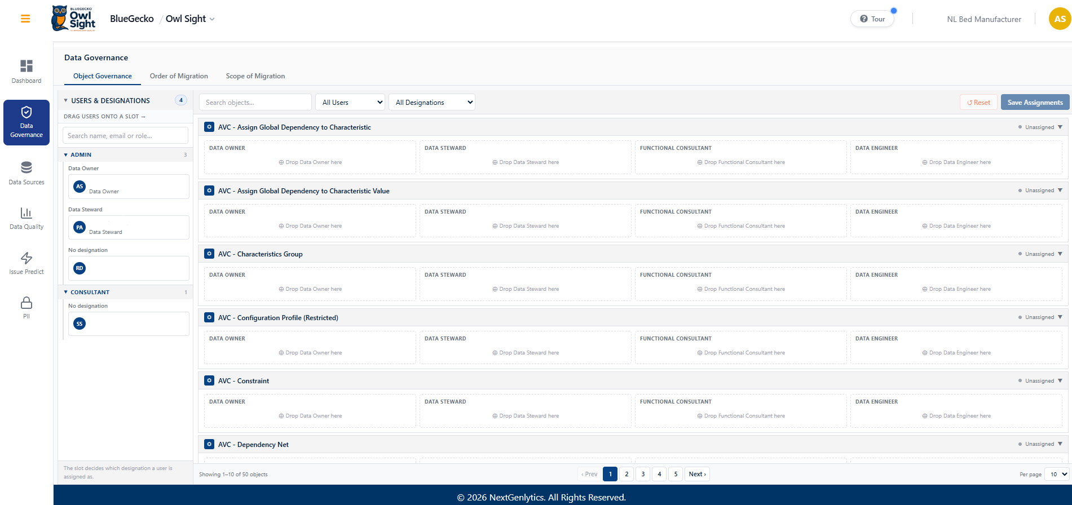1072x505 pixels.
Task: Switch to the Scope of Migration tab
Action: [255, 76]
